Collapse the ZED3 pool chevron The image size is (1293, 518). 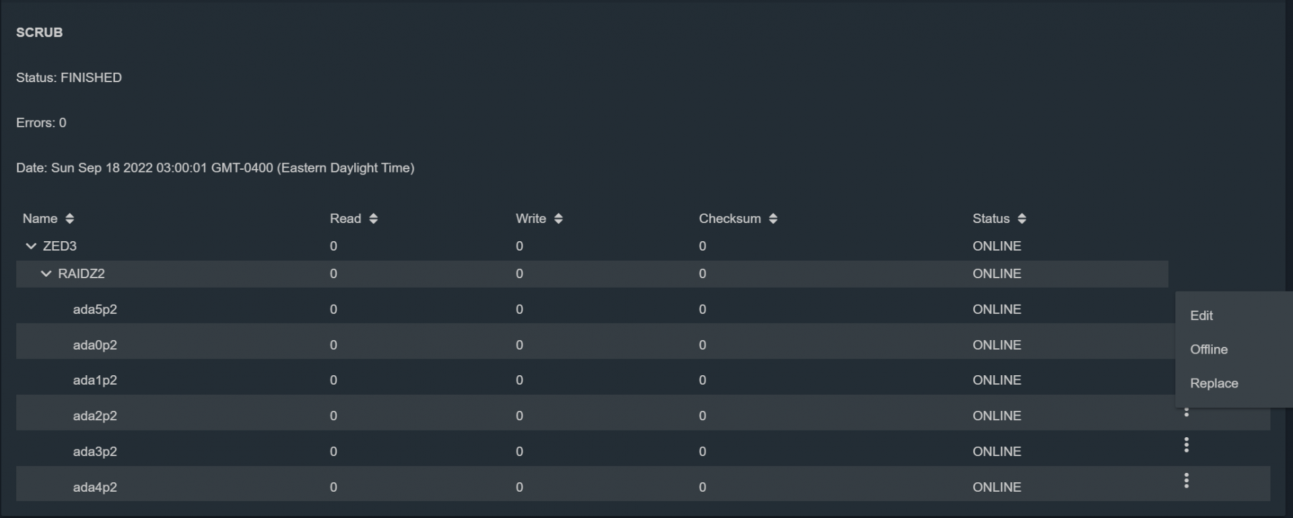tap(30, 246)
